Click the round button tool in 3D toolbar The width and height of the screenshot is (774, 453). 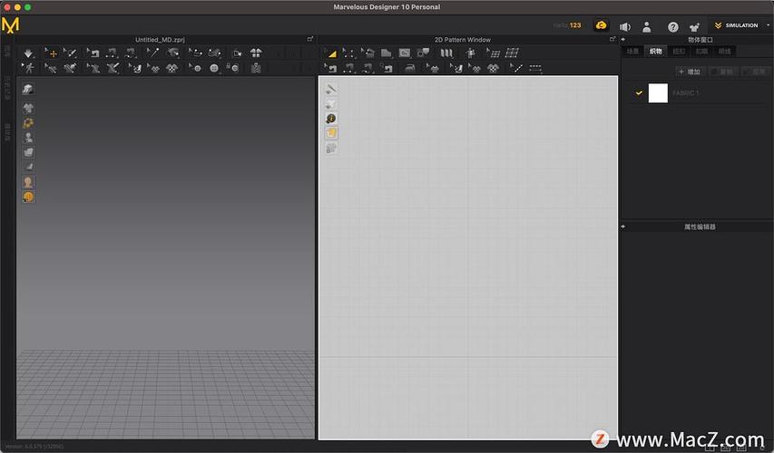click(x=214, y=69)
